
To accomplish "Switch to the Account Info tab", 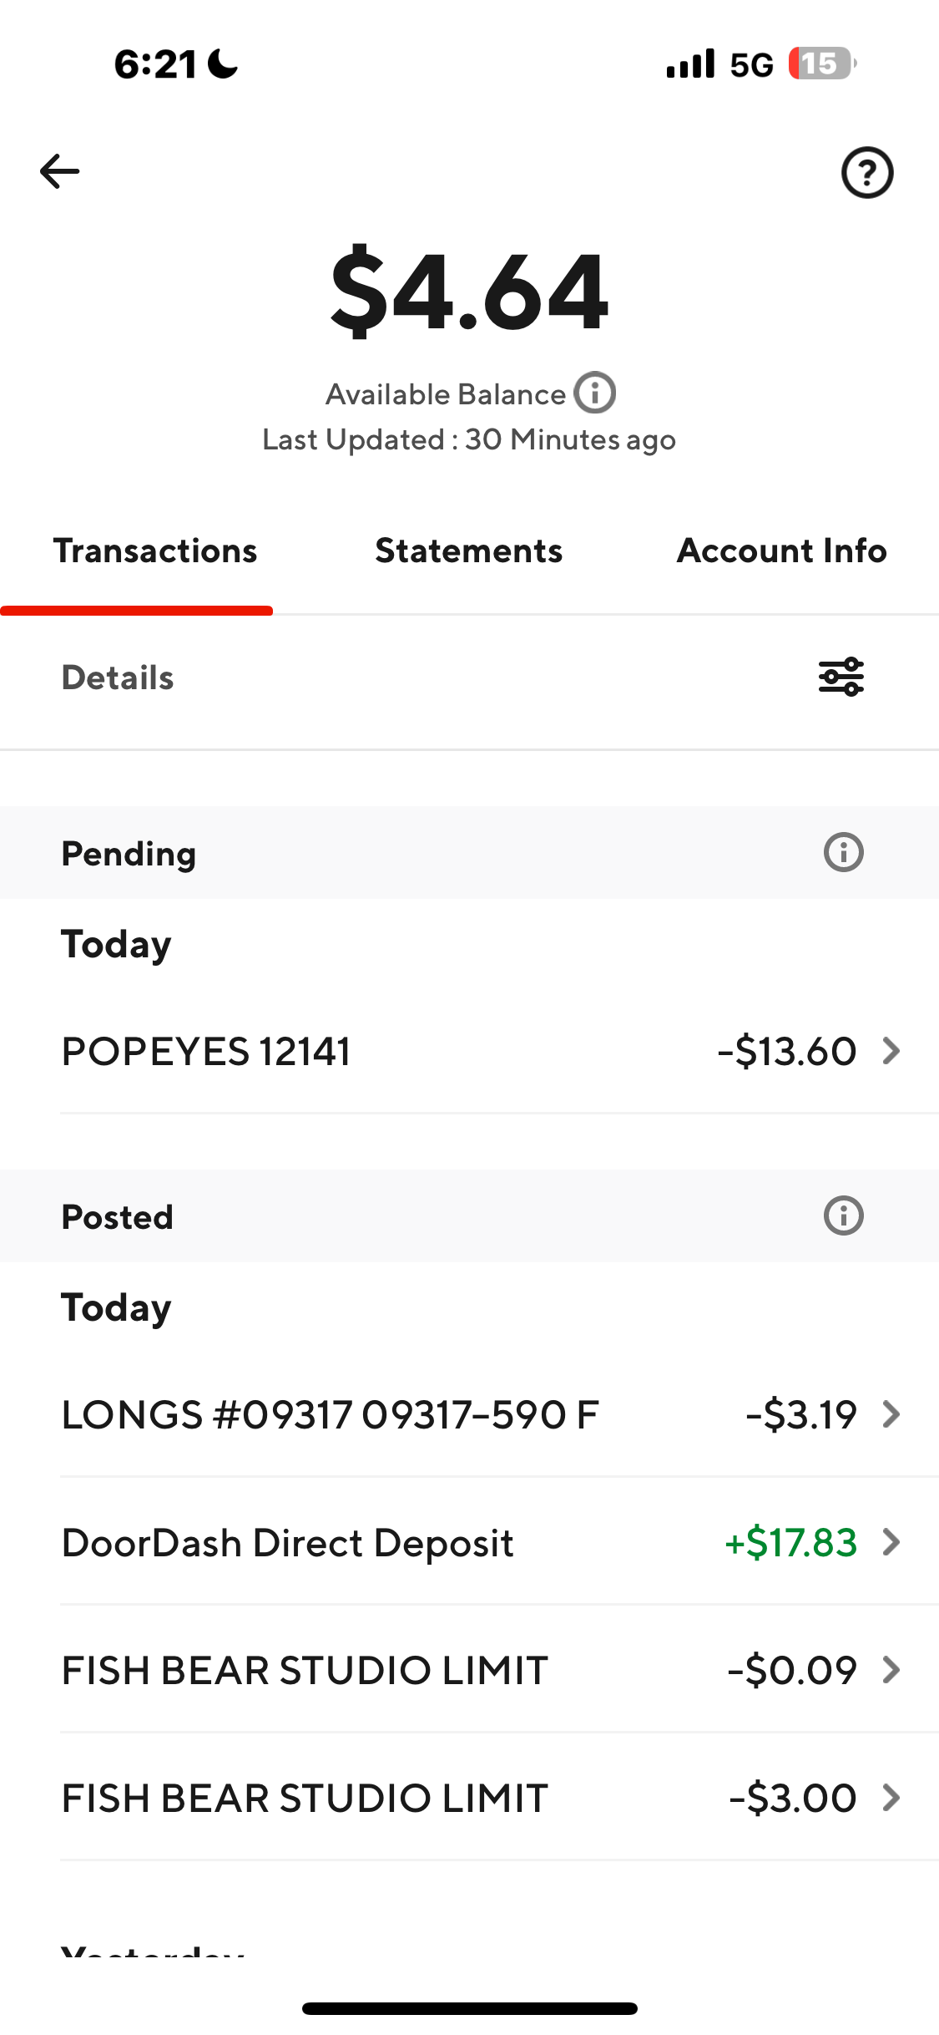I will tap(781, 551).
